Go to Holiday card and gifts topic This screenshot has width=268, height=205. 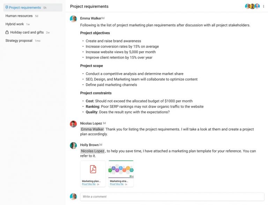click(x=27, y=32)
